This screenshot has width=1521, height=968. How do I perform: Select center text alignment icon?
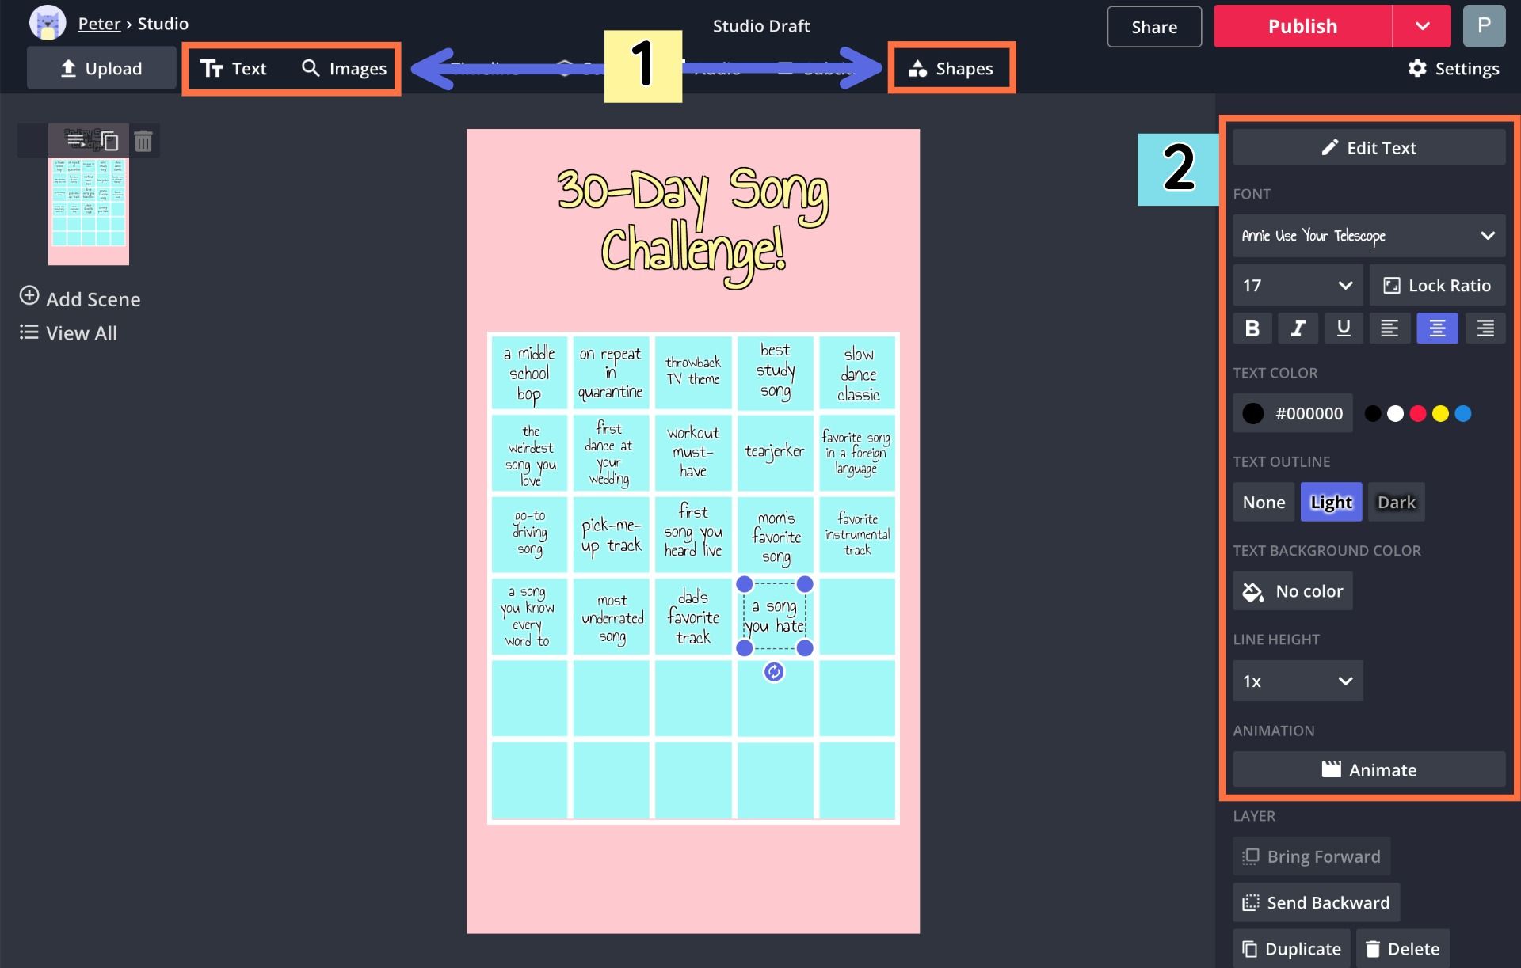(x=1437, y=328)
